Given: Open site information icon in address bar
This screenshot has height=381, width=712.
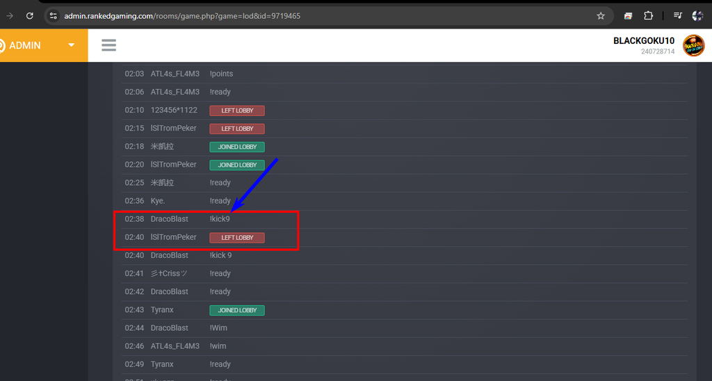Looking at the screenshot, I should point(54,16).
